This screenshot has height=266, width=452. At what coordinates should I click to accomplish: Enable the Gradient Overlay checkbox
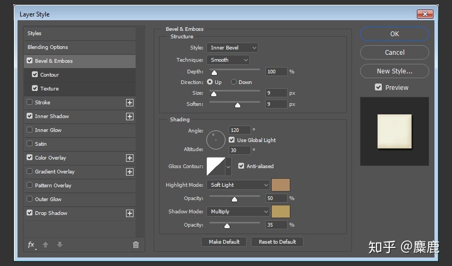coord(29,171)
